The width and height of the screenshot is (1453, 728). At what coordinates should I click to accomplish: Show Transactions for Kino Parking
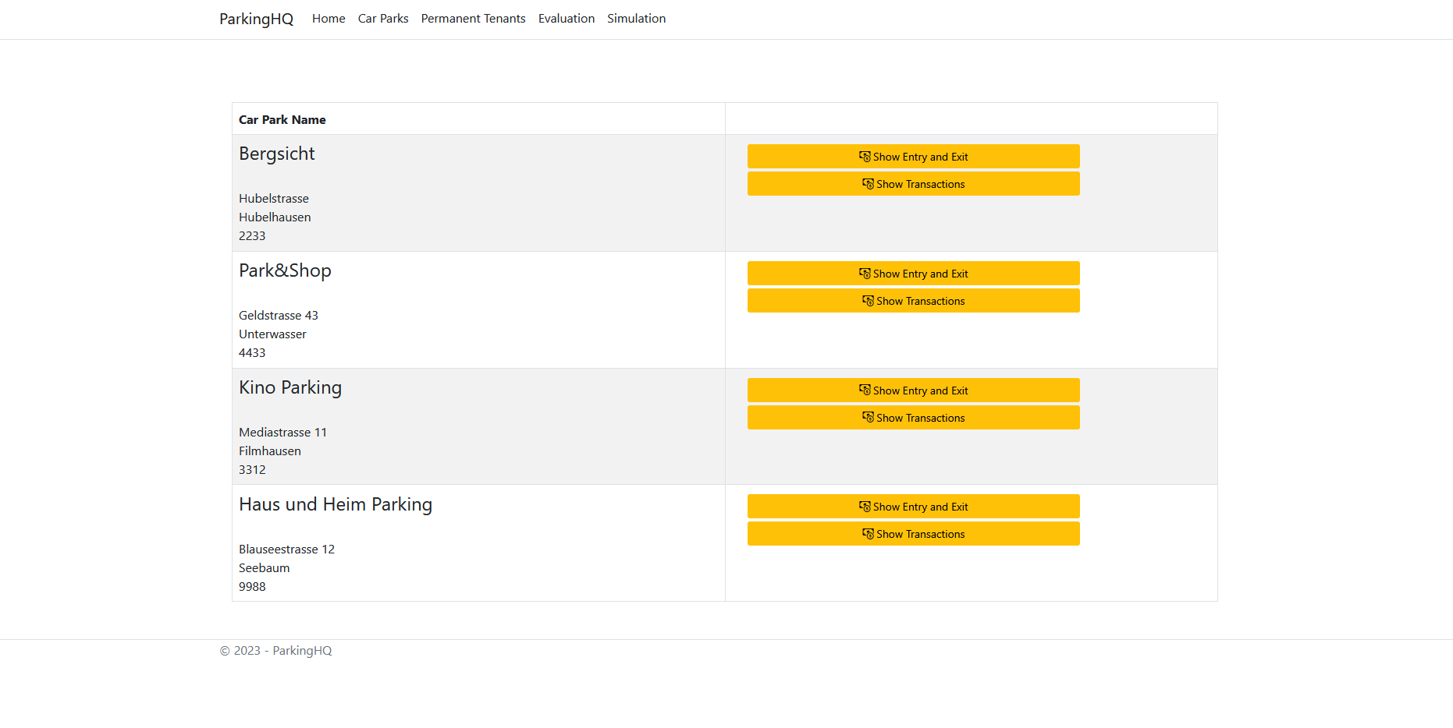[914, 418]
